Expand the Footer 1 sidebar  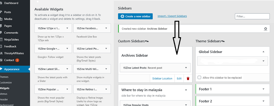coord(264,89)
